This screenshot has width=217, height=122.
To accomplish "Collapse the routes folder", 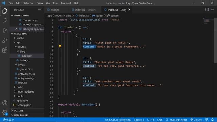I will coord(27,47).
